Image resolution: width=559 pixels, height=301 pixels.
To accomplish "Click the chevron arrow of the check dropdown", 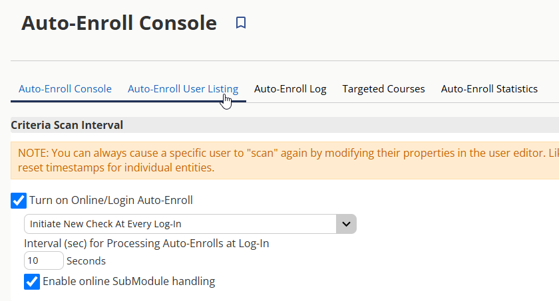I will pyautogui.click(x=346, y=224).
